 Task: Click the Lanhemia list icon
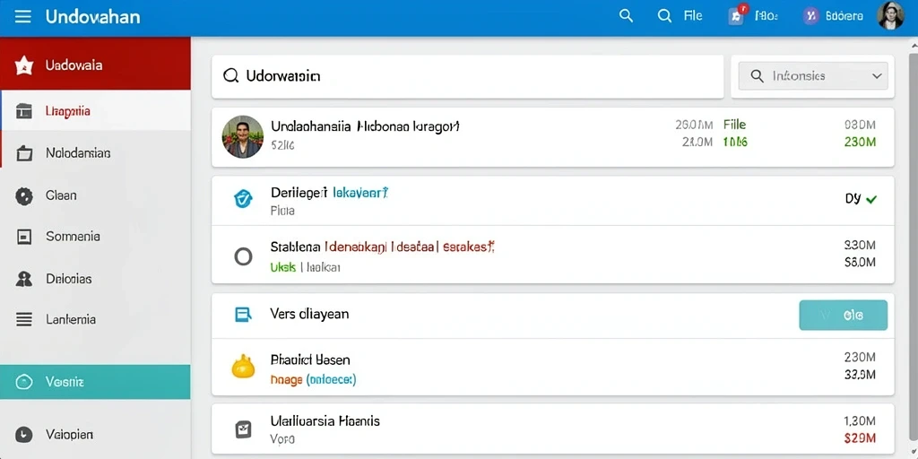pyautogui.click(x=23, y=320)
